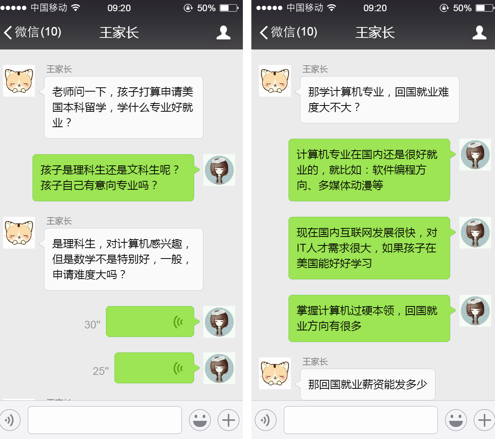495x439 pixels.
Task: Play the 25" voice message
Action: pos(154,368)
